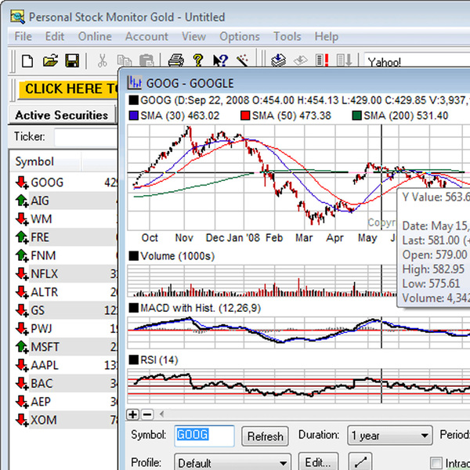The image size is (470, 470).
Task: Click the list with down-arrow icon
Action: [x=344, y=60]
